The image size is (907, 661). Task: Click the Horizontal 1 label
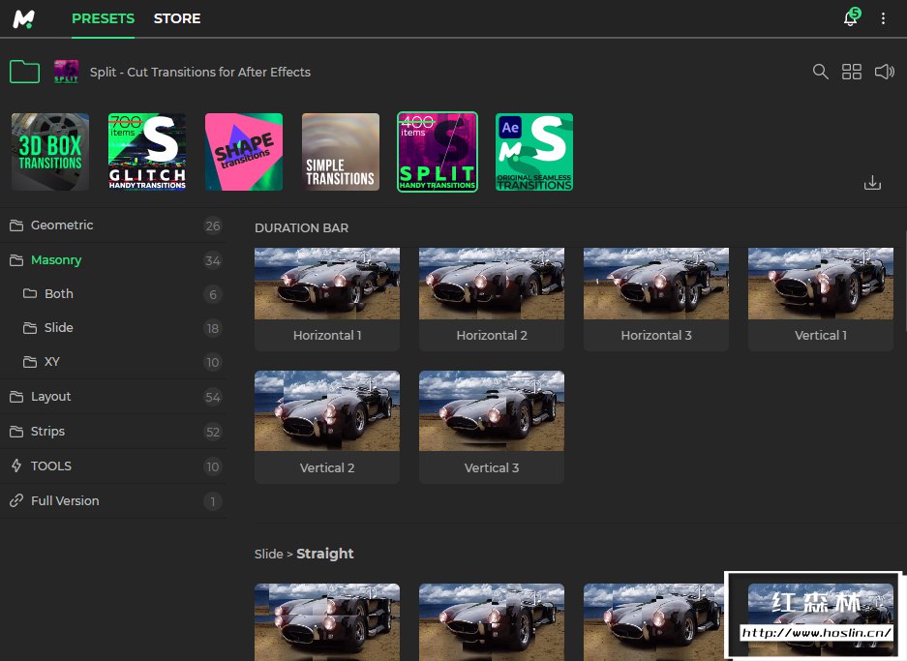click(327, 336)
